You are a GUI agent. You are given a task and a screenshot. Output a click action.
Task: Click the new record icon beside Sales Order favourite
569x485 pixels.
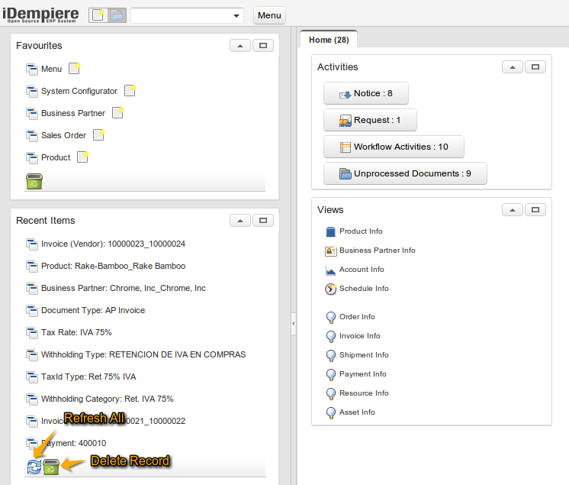[98, 135]
